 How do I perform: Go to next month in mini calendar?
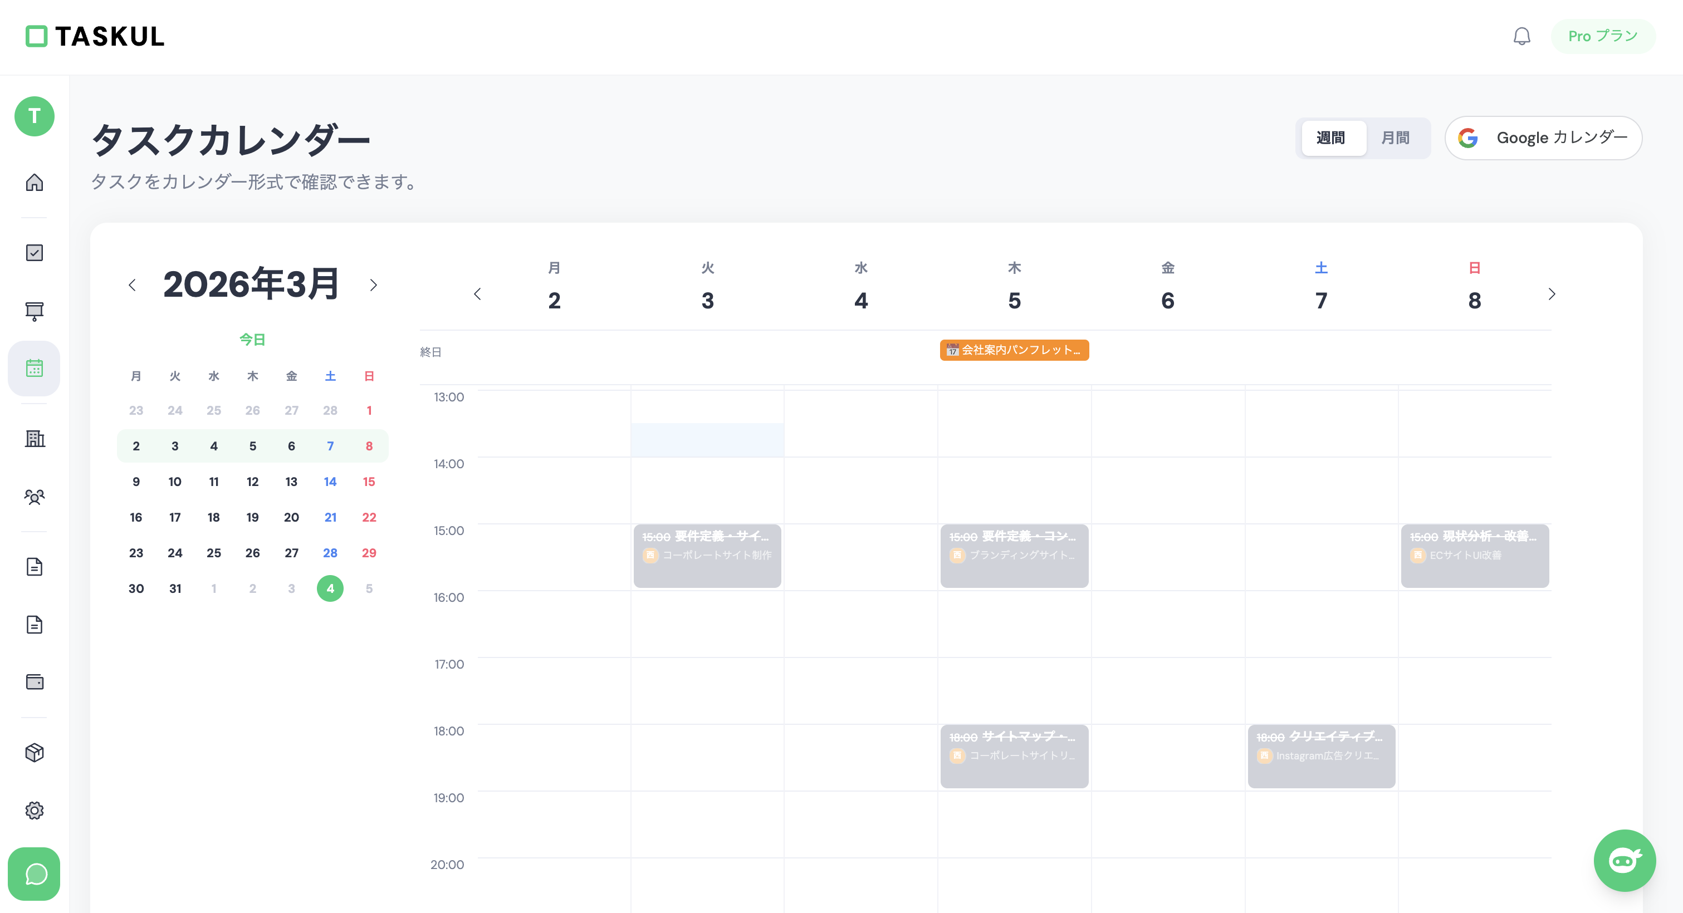(373, 284)
